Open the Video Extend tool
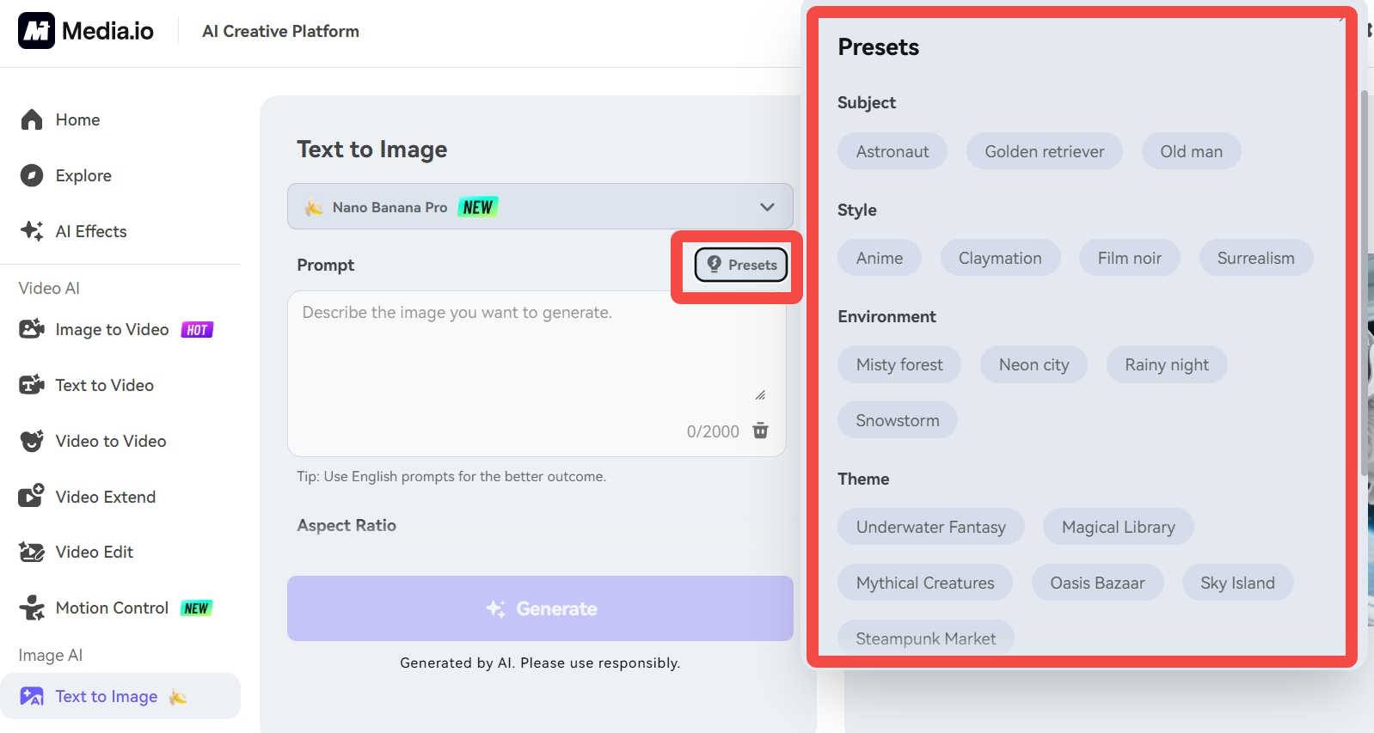 pos(105,497)
